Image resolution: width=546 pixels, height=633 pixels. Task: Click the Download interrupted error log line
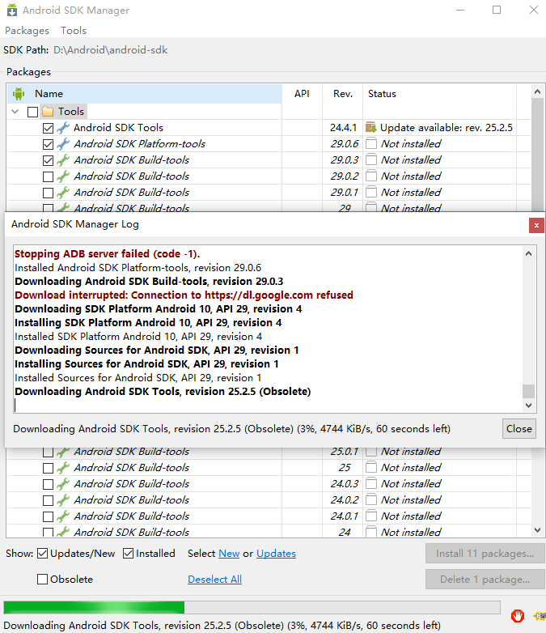(184, 295)
